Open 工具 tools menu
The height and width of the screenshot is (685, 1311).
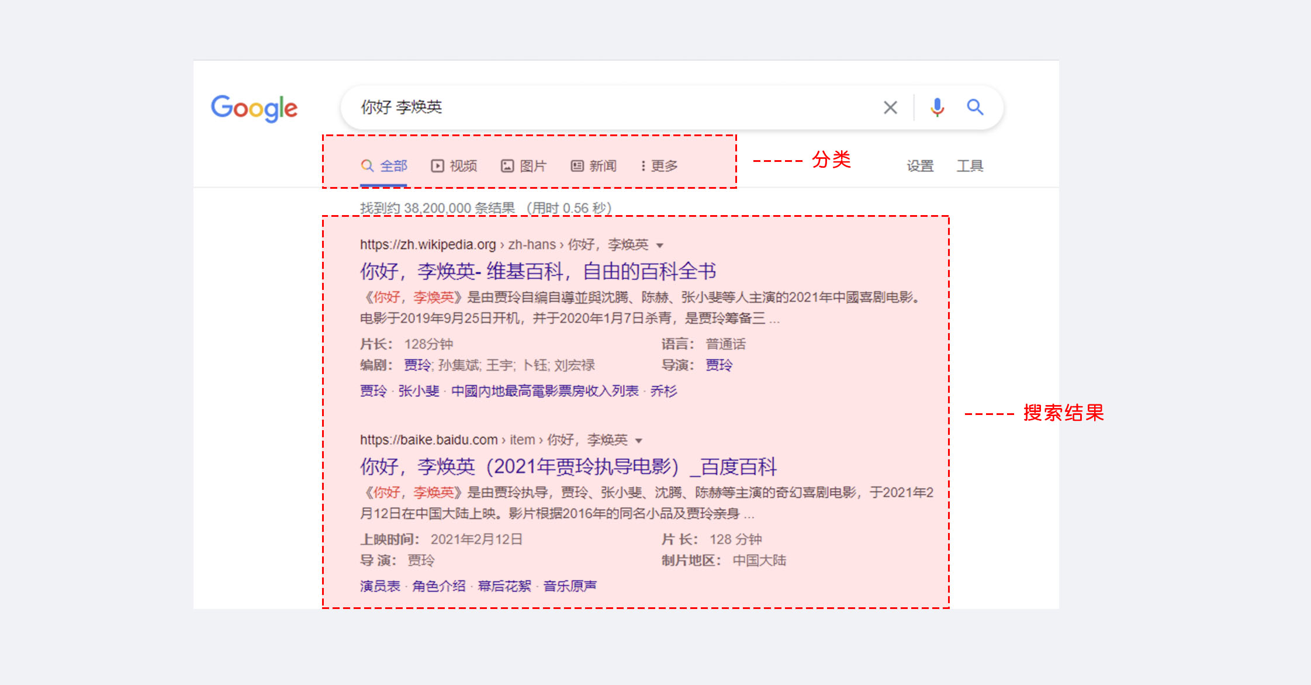[x=970, y=166]
